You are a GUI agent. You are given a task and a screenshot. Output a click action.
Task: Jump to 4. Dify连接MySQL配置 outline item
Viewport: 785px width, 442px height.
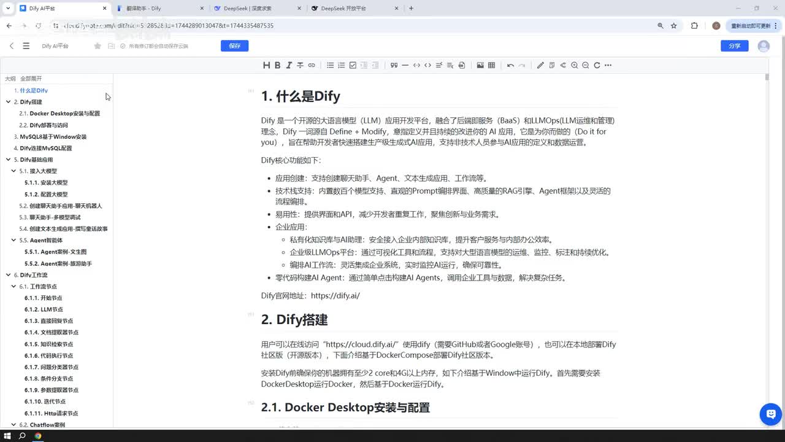click(43, 148)
